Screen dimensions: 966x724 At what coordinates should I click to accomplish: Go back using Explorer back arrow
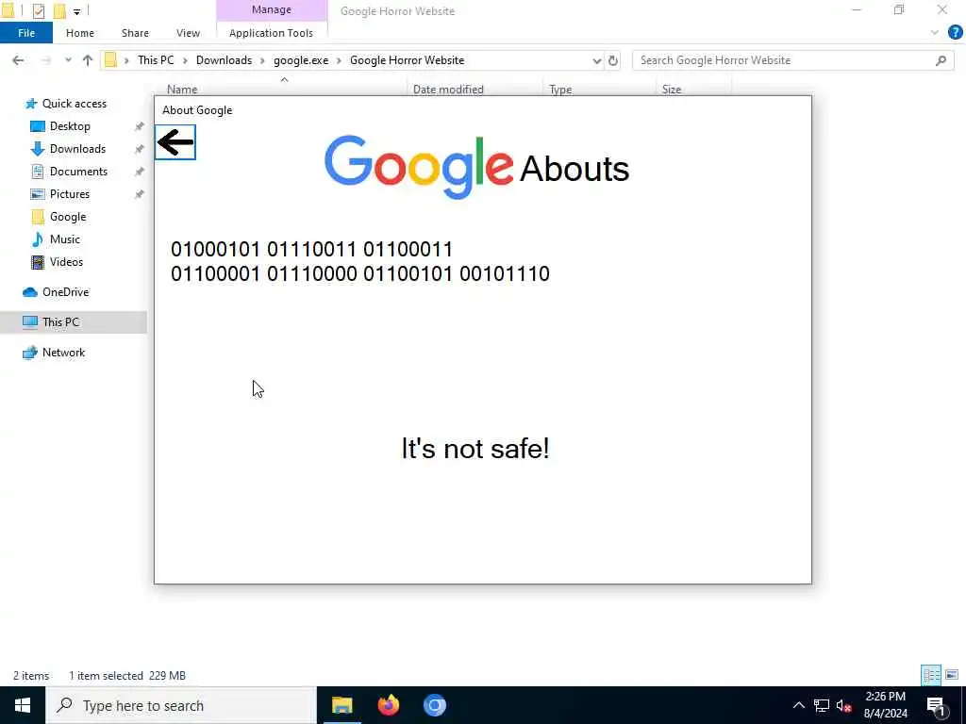[x=19, y=60]
